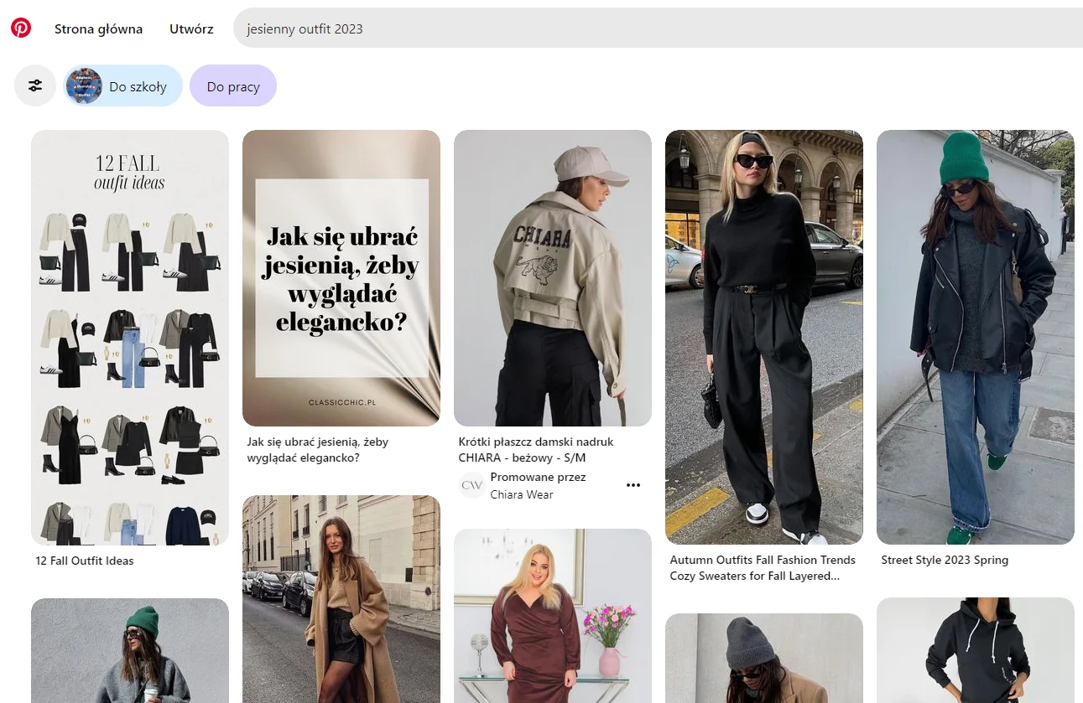
Task: Click the search field with 'jesienny outfit 2023'
Action: (654, 28)
